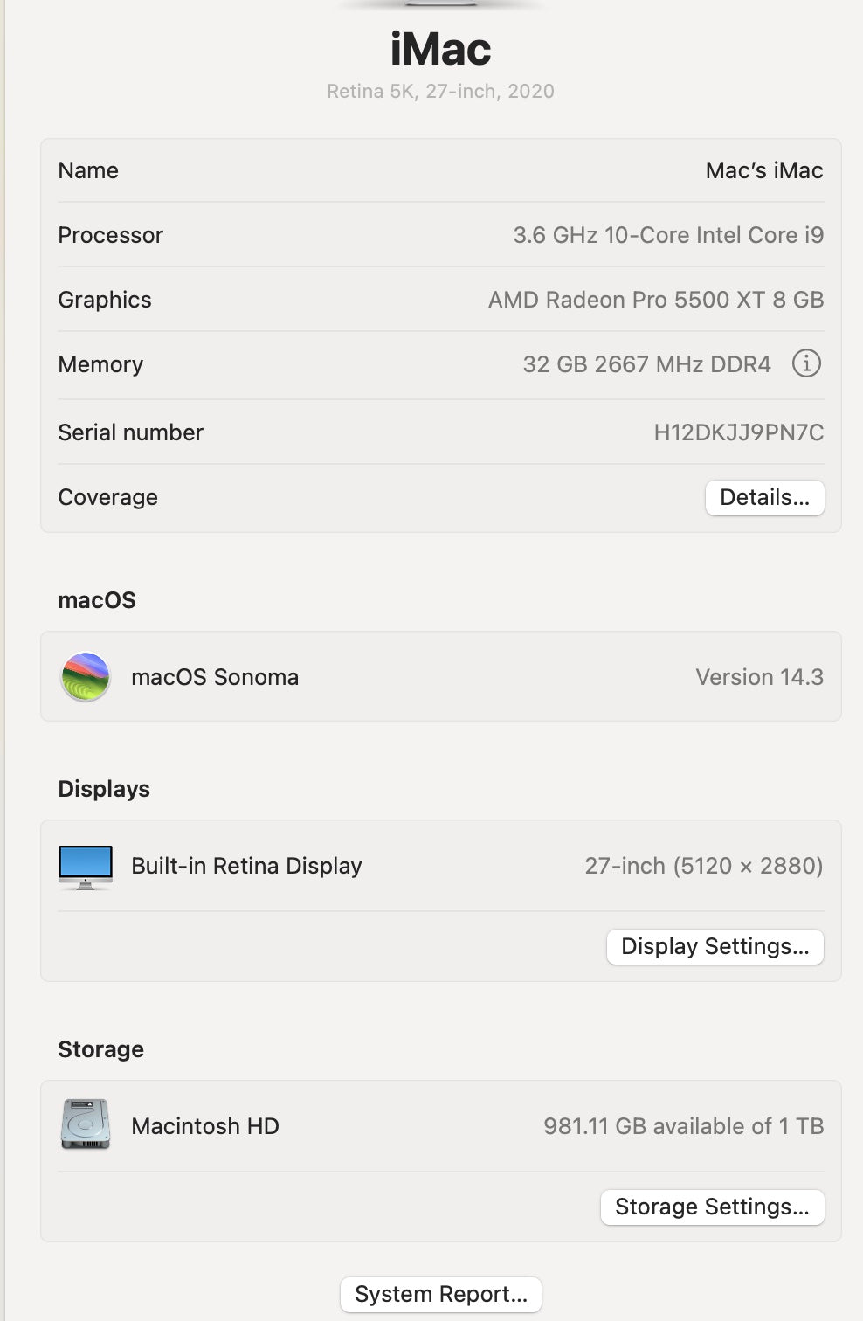The width and height of the screenshot is (863, 1321).
Task: Select the Macintosh HD label
Action: 205,1126
